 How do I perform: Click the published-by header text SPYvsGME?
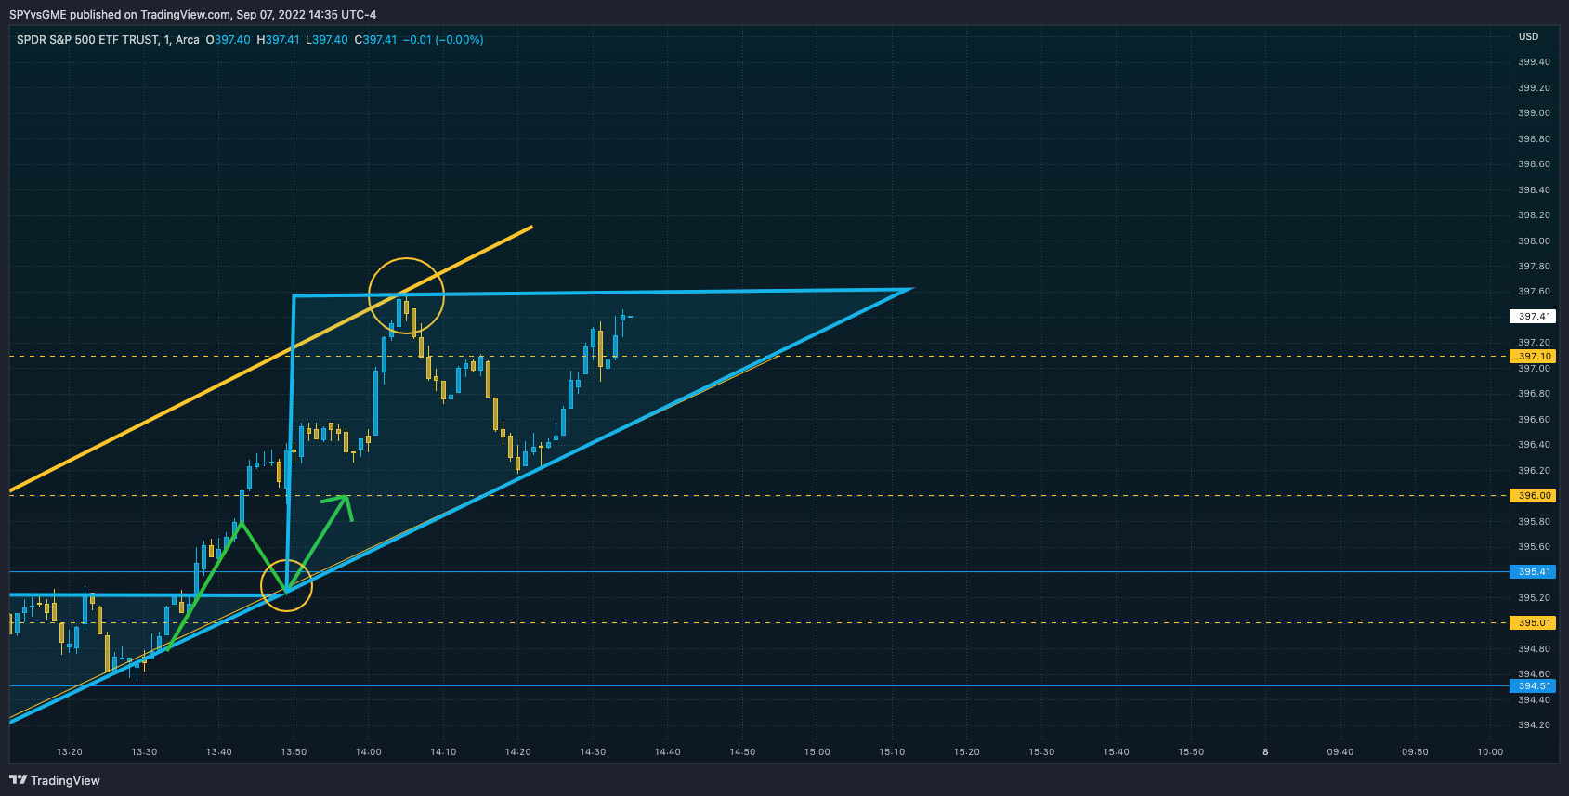coord(38,15)
